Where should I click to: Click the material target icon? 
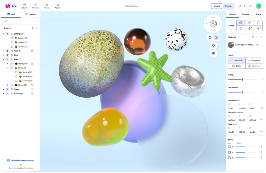(257, 45)
